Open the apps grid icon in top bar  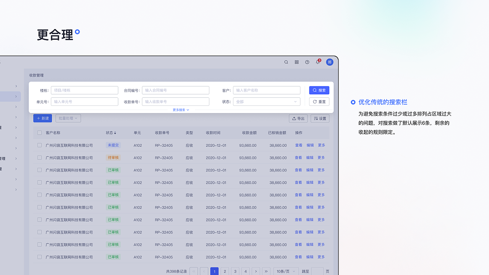tap(296, 62)
